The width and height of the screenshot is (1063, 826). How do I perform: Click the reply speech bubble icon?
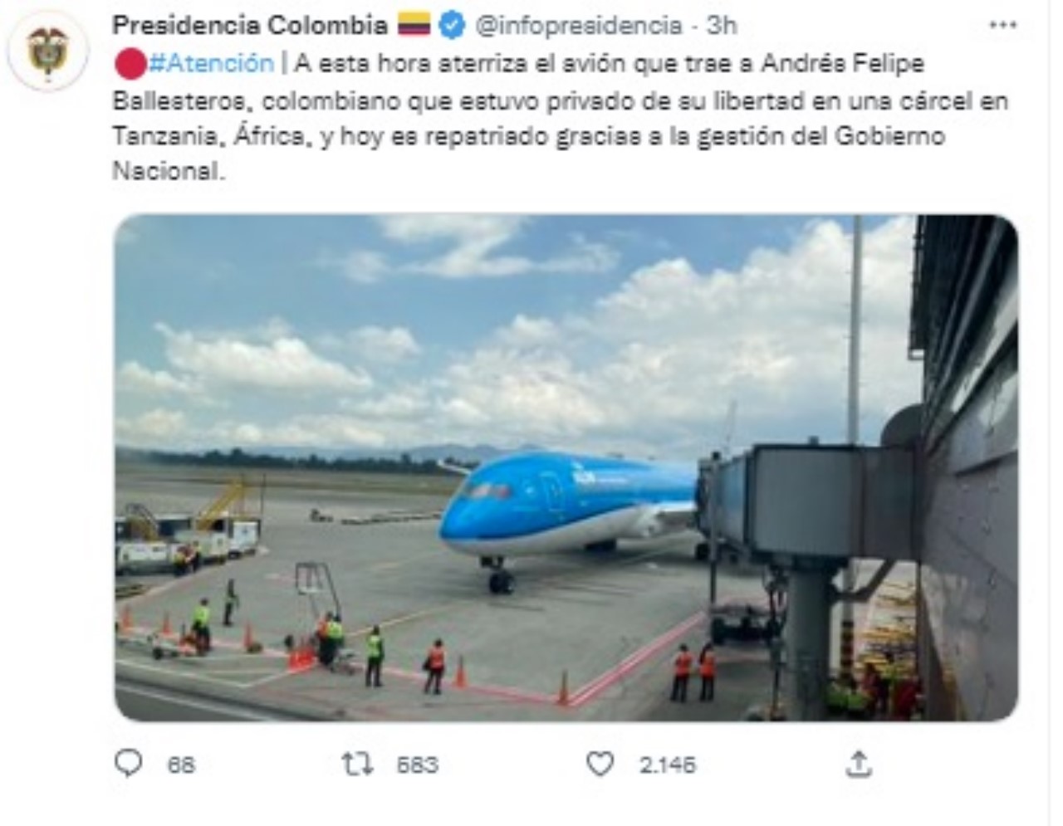tap(128, 763)
